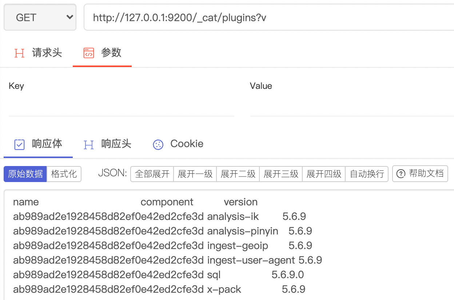Click the 请求头 tab icon
The image size is (454, 300).
pyautogui.click(x=19, y=52)
